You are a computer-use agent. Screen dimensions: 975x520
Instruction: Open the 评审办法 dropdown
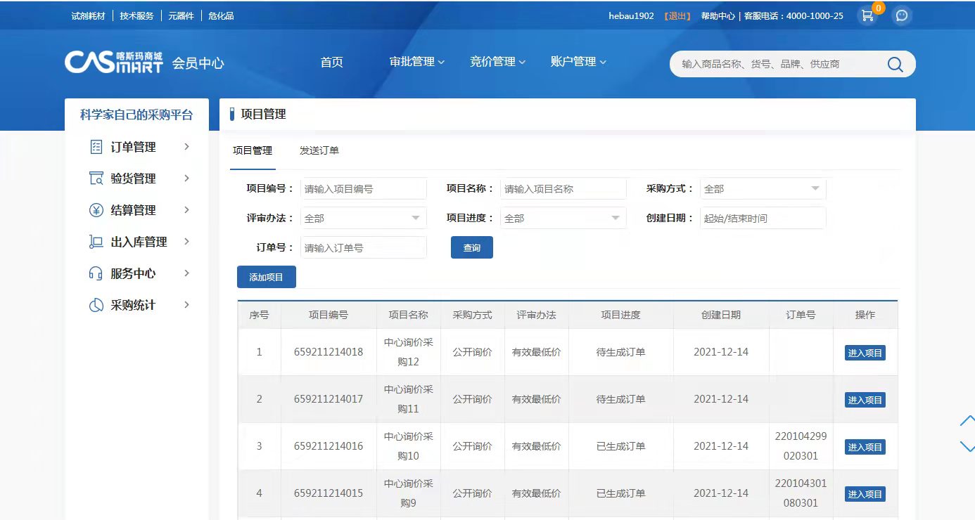point(363,218)
